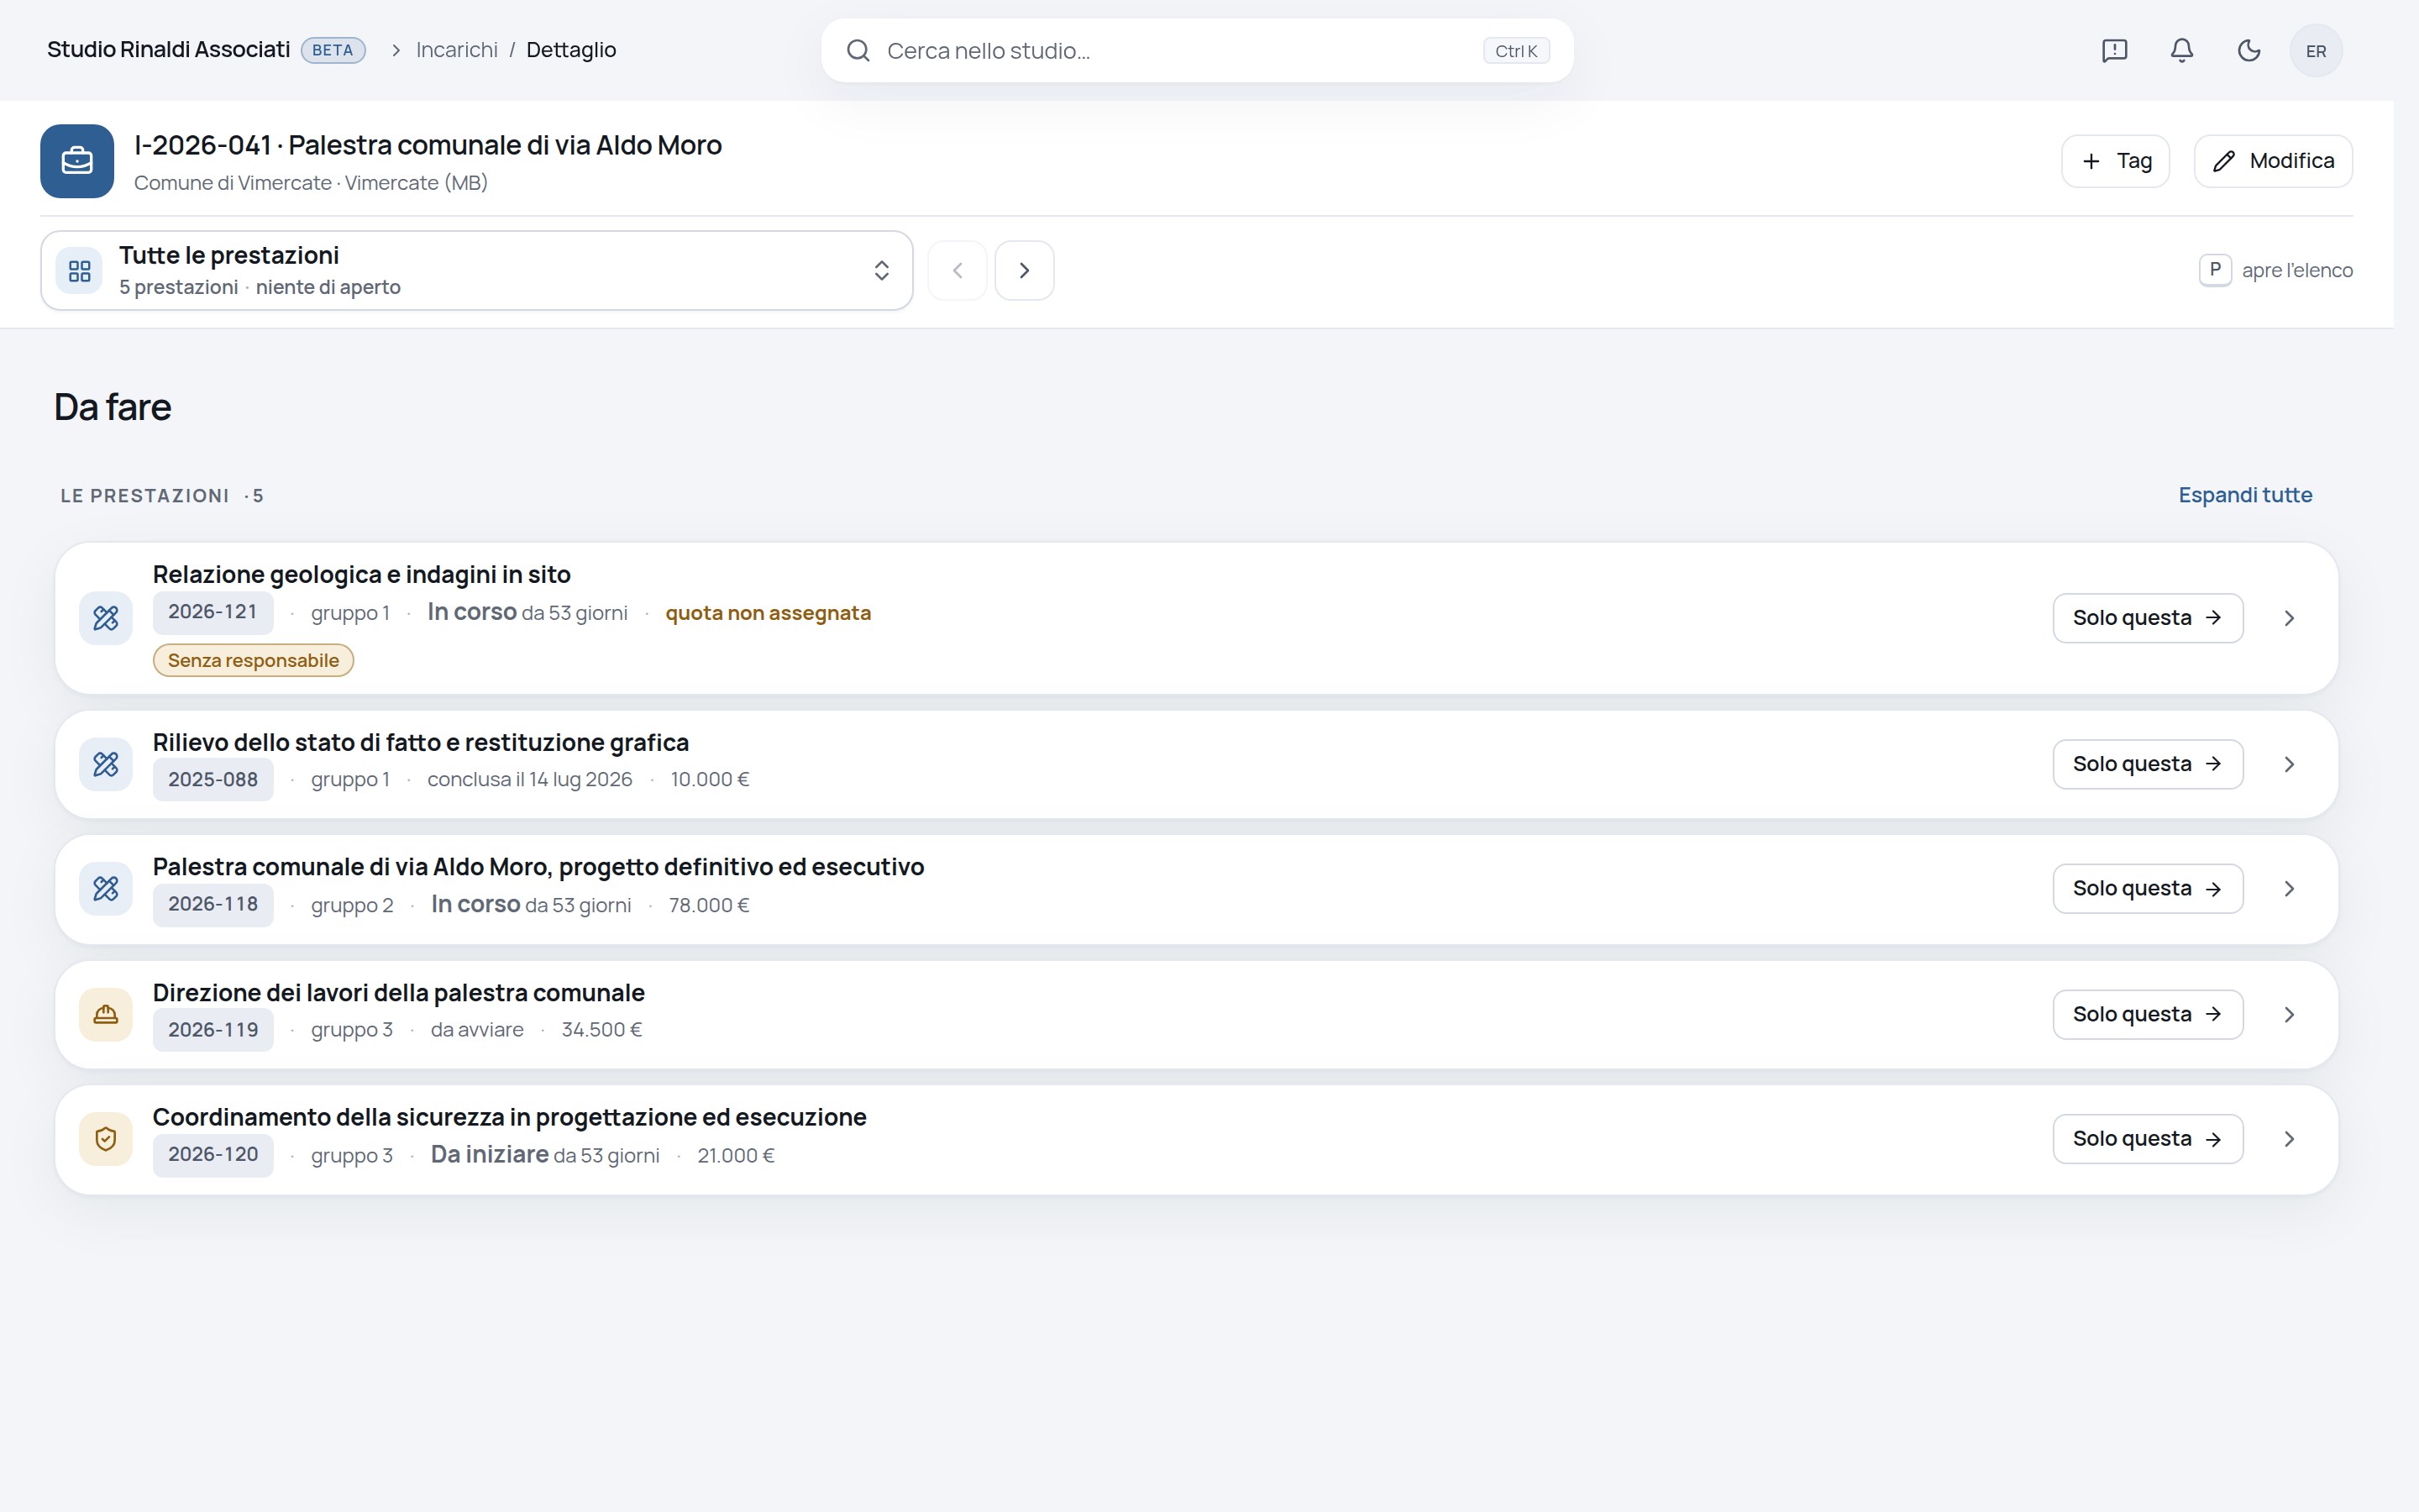Open the Tutte le prestazioni selector
Image resolution: width=2419 pixels, height=1512 pixels.
click(x=477, y=270)
